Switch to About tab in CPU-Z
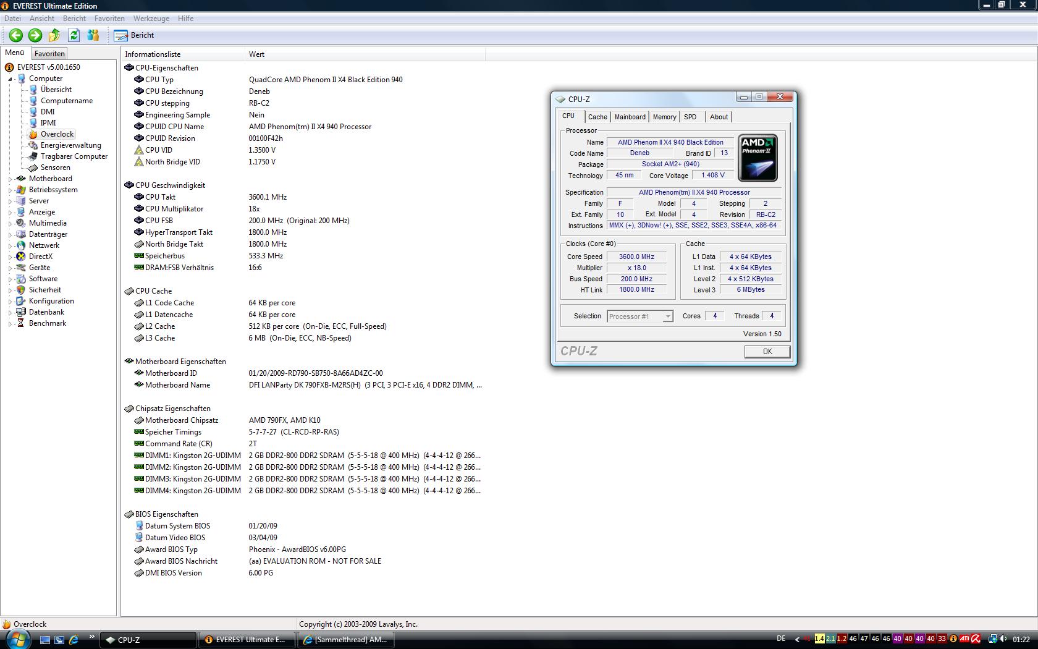This screenshot has width=1038, height=649. coord(719,117)
